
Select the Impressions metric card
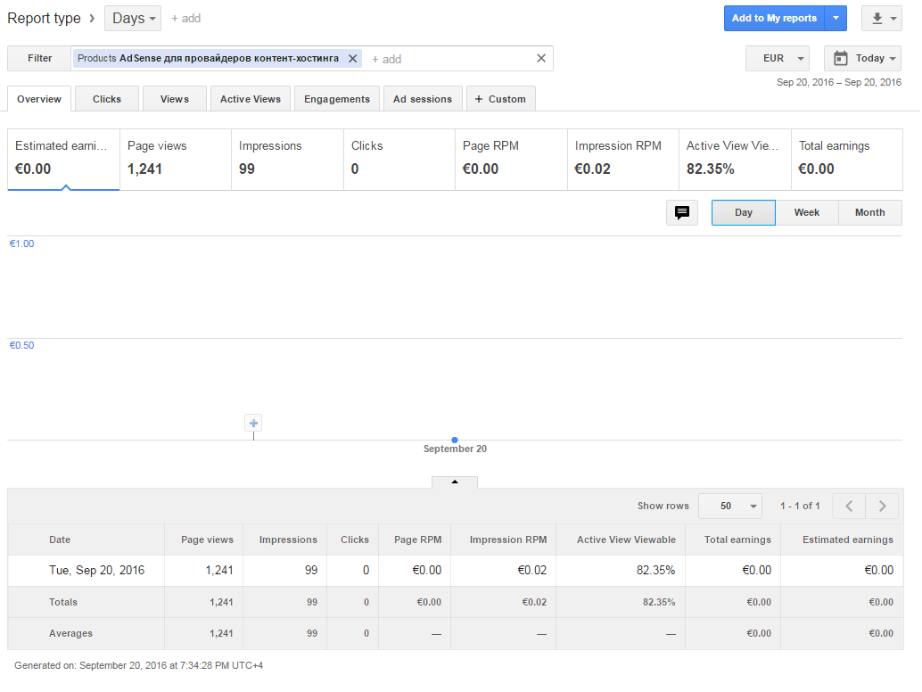point(287,160)
